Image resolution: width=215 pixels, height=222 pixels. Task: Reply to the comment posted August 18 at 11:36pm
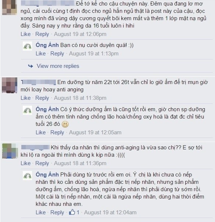pyautogui.click(x=42, y=163)
